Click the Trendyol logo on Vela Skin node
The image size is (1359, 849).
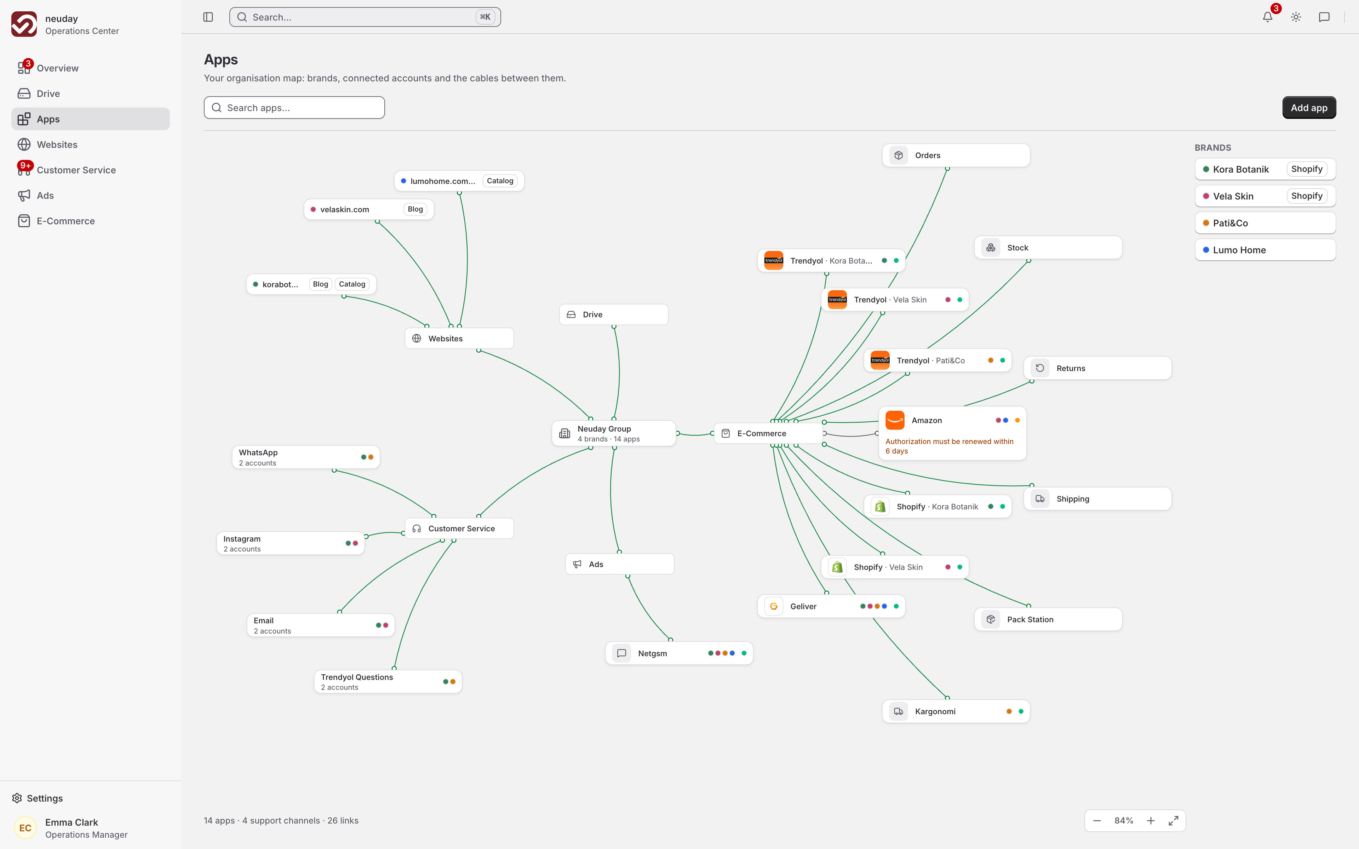837,300
